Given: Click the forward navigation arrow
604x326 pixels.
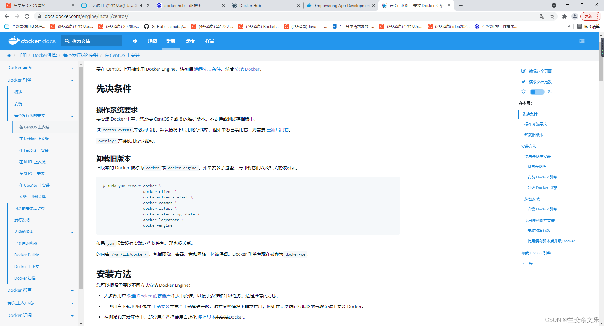Looking at the screenshot, I should point(17,16).
